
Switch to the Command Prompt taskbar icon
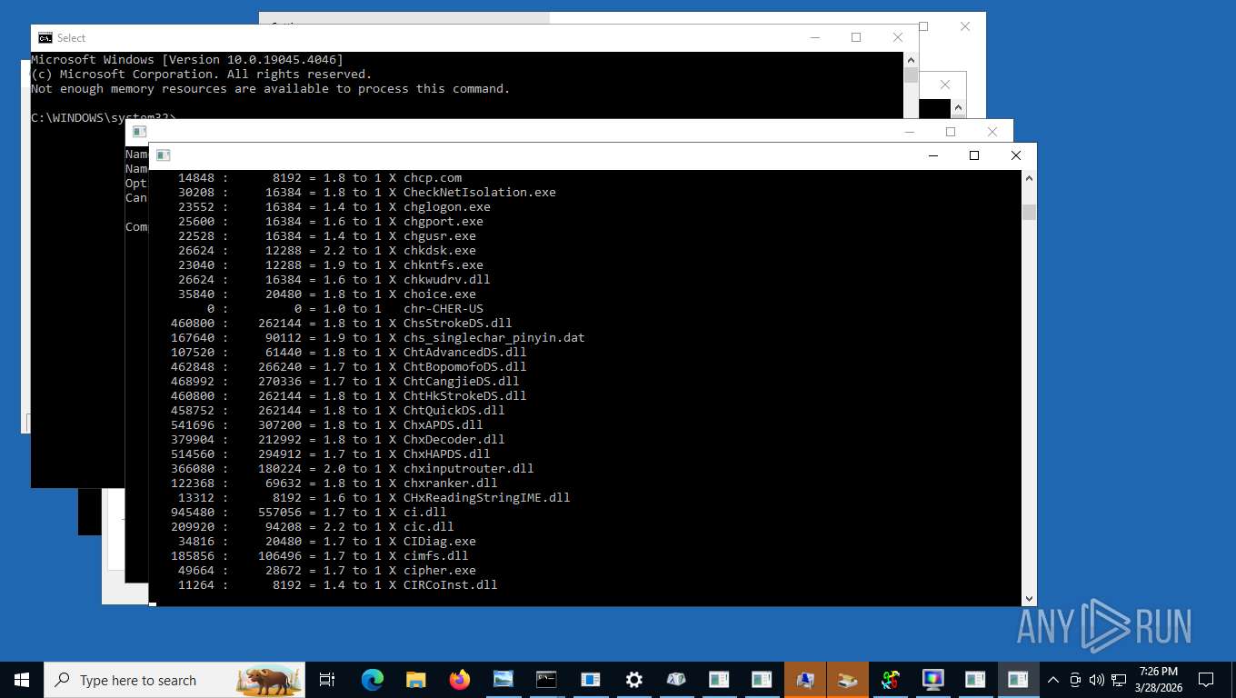click(546, 679)
